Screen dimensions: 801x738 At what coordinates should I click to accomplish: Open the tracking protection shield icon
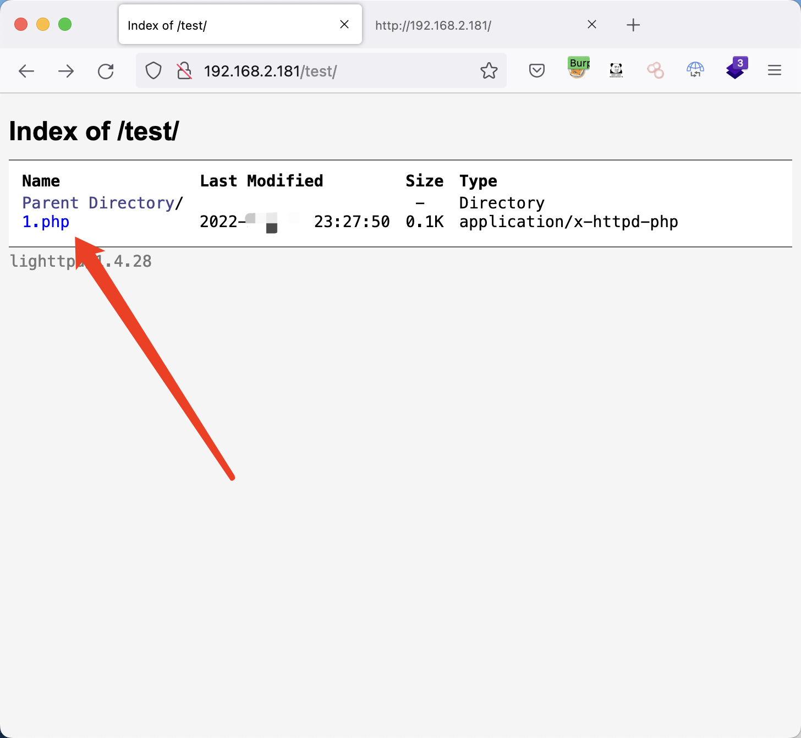coord(153,71)
